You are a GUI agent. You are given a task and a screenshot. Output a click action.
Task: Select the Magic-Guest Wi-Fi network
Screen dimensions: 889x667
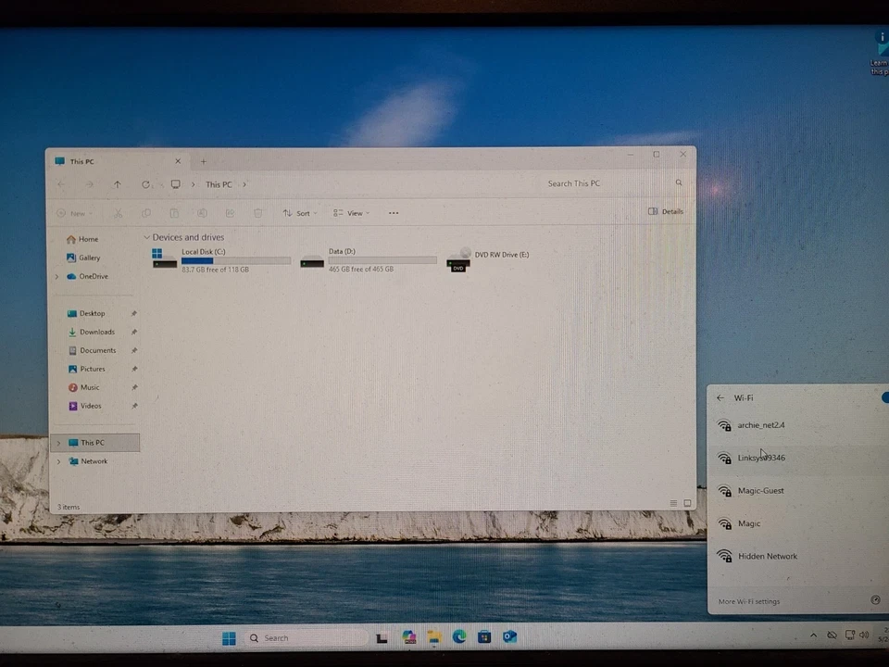798,491
